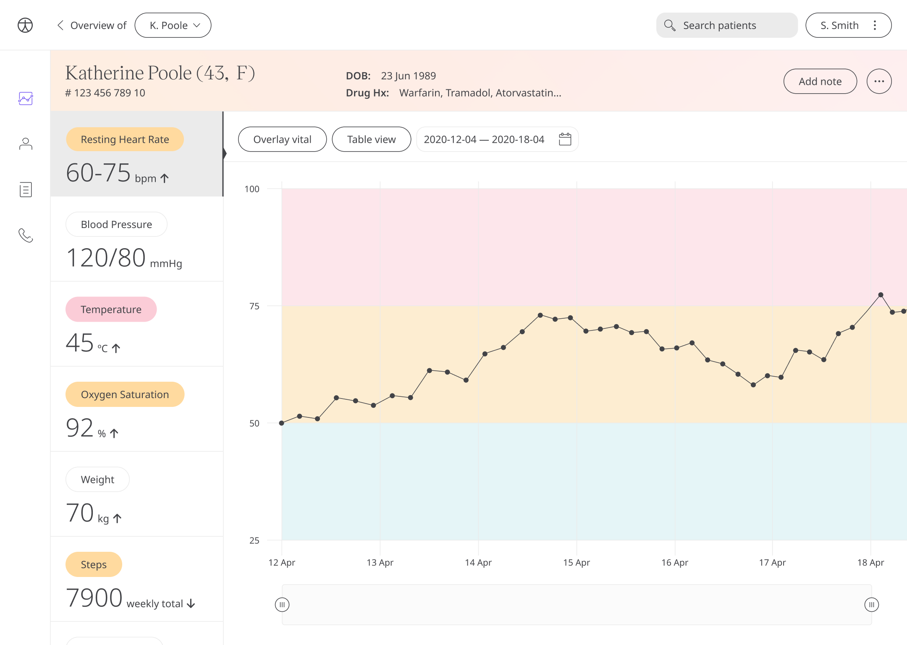The width and height of the screenshot is (907, 645).
Task: Select the Blood Pressure vital
Action: 116,224
